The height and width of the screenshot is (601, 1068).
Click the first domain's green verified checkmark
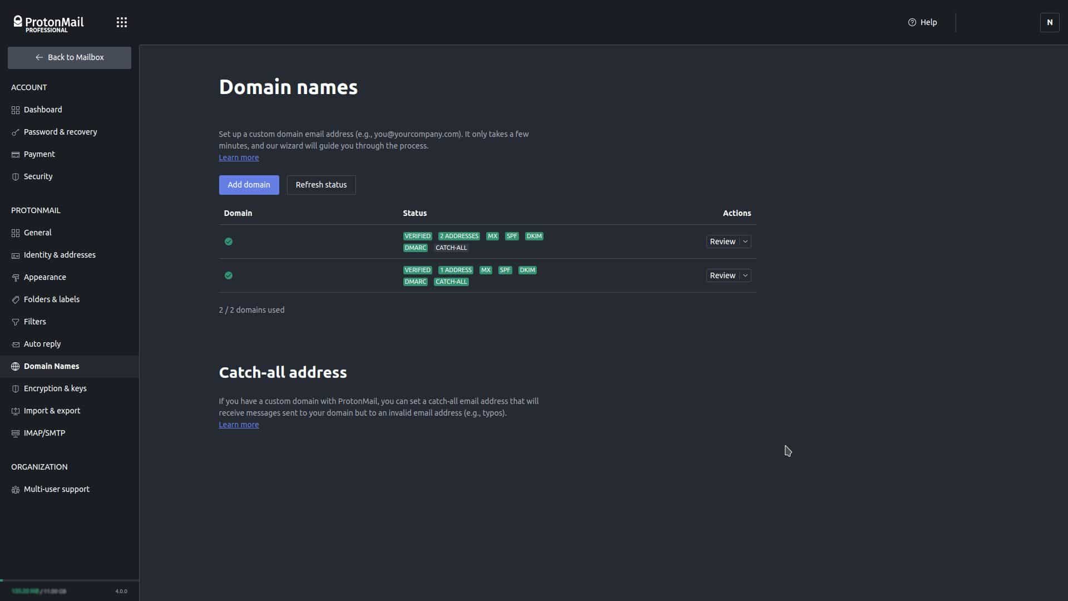click(228, 242)
